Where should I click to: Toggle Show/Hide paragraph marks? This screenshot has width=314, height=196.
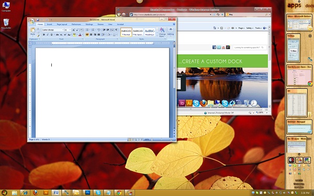(x=116, y=30)
